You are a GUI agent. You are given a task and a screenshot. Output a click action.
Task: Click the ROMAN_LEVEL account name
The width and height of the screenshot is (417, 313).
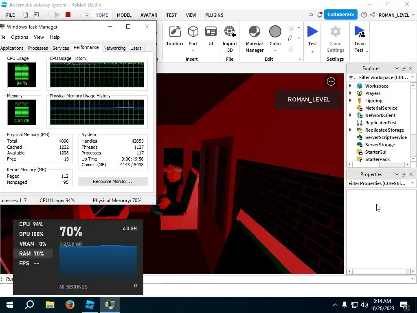(x=394, y=15)
